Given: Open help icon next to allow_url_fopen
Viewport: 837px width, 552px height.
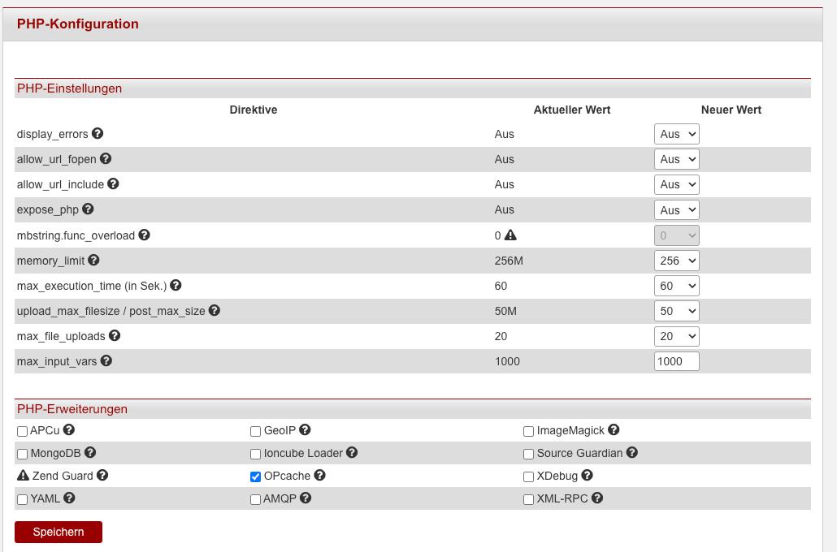Looking at the screenshot, I should [x=106, y=158].
